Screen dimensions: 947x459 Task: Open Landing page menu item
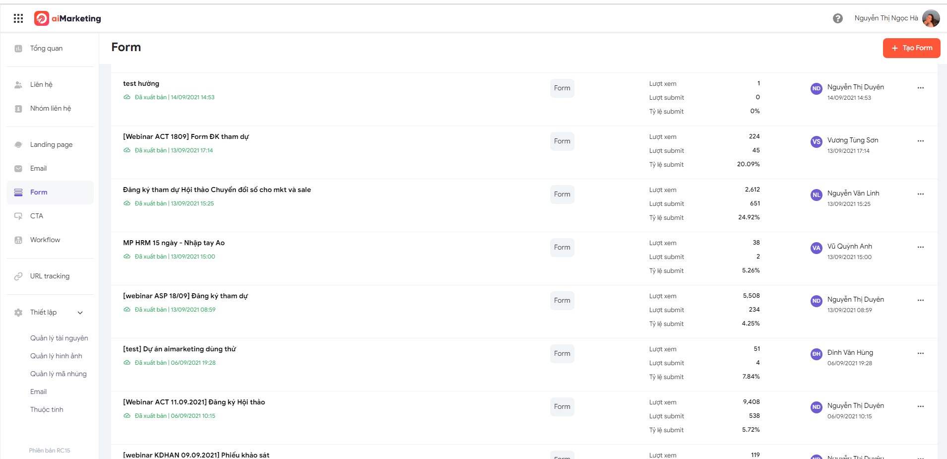coord(50,145)
